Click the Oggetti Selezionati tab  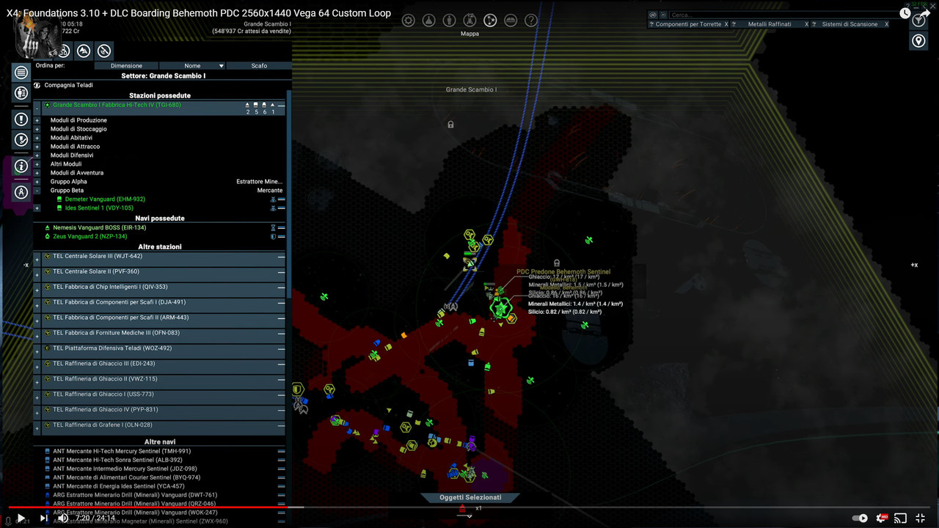tap(470, 497)
